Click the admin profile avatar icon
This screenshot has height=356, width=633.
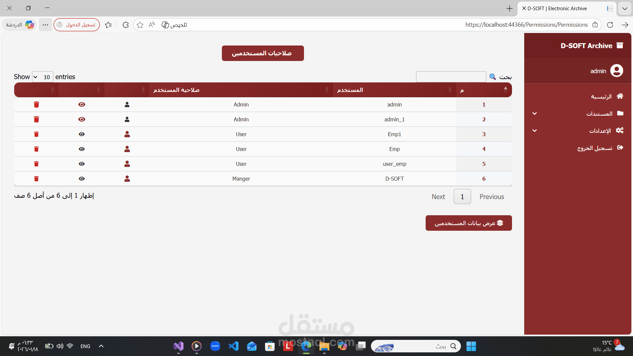(617, 71)
